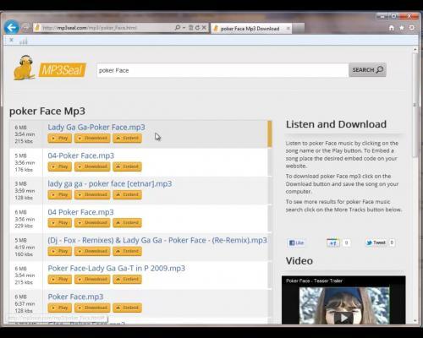Open a new blank tab
The height and width of the screenshot is (338, 423).
(x=299, y=28)
